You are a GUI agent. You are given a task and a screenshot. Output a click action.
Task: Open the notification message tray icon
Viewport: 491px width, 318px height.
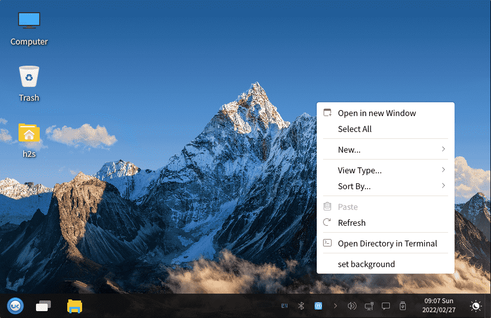click(386, 306)
